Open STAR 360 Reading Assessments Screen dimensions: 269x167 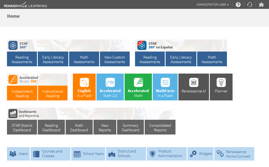(22, 59)
